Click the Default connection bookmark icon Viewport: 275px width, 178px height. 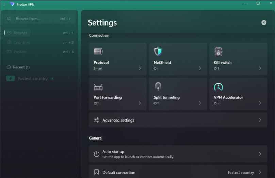96,172
